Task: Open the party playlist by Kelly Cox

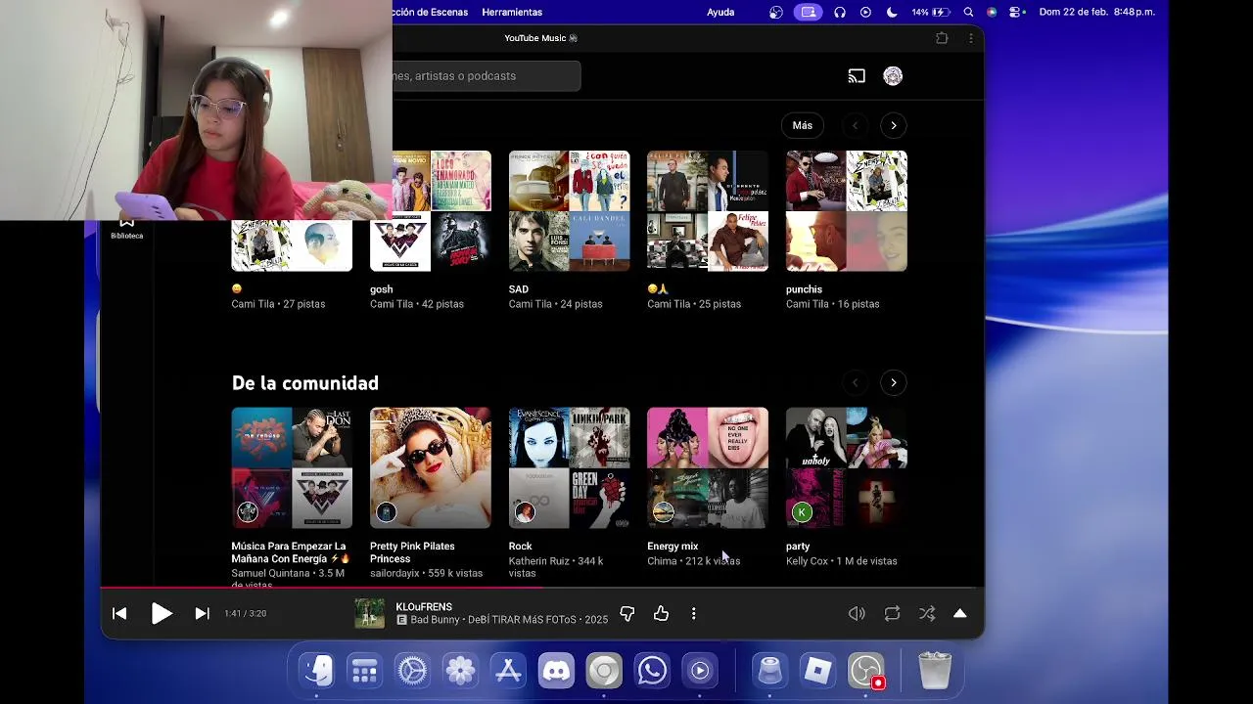Action: [x=847, y=467]
